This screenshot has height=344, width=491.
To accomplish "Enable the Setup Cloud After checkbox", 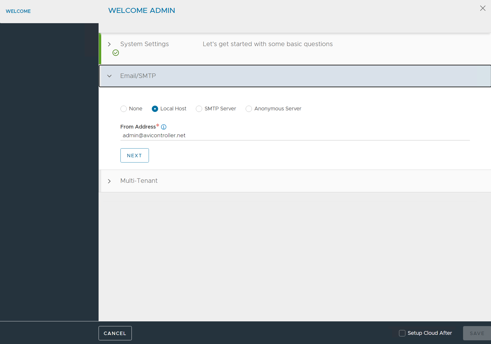I will (x=402, y=333).
